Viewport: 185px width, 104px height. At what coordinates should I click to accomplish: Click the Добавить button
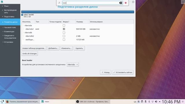click(53, 48)
